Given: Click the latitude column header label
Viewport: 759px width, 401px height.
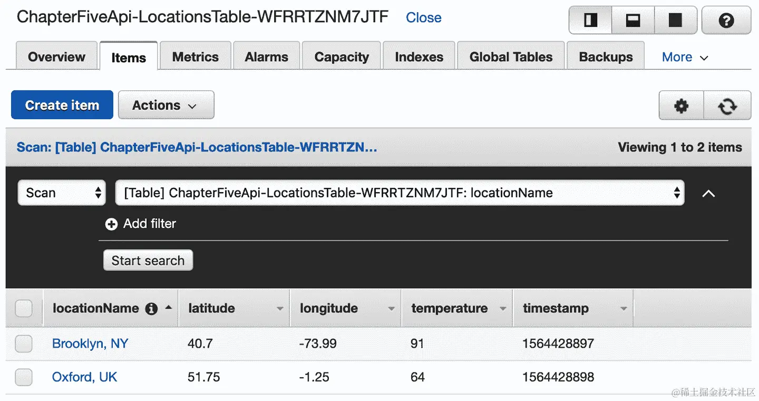Looking at the screenshot, I should 212,309.
